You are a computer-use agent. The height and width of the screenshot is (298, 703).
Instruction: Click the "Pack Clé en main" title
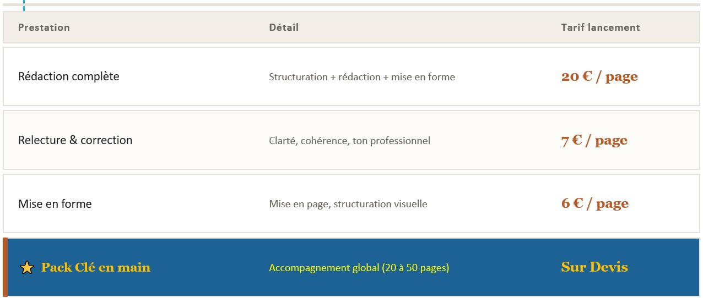(95, 268)
